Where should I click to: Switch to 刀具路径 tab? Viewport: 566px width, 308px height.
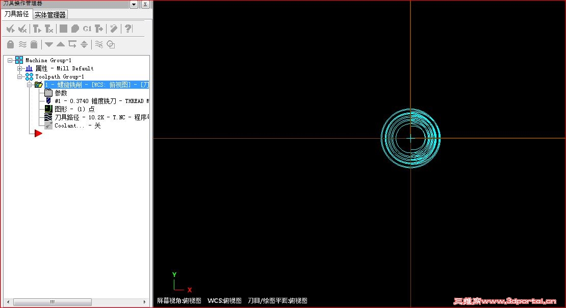17,14
